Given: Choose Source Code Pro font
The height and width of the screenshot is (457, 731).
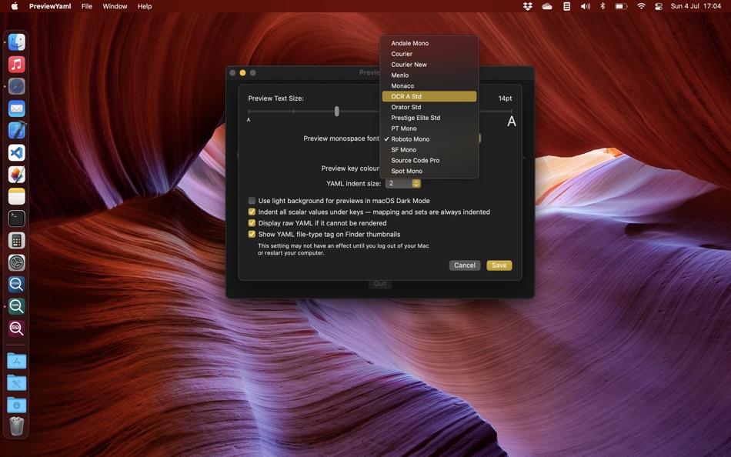Looking at the screenshot, I should (x=429, y=161).
